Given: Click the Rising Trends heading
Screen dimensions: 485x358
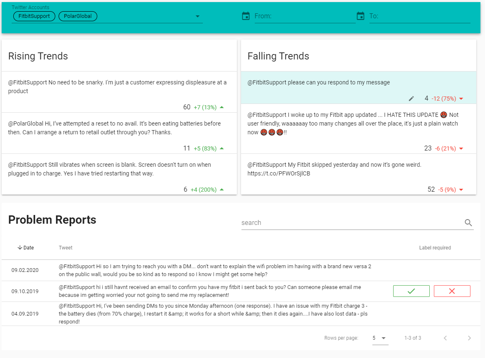Looking at the screenshot, I should coord(38,56).
